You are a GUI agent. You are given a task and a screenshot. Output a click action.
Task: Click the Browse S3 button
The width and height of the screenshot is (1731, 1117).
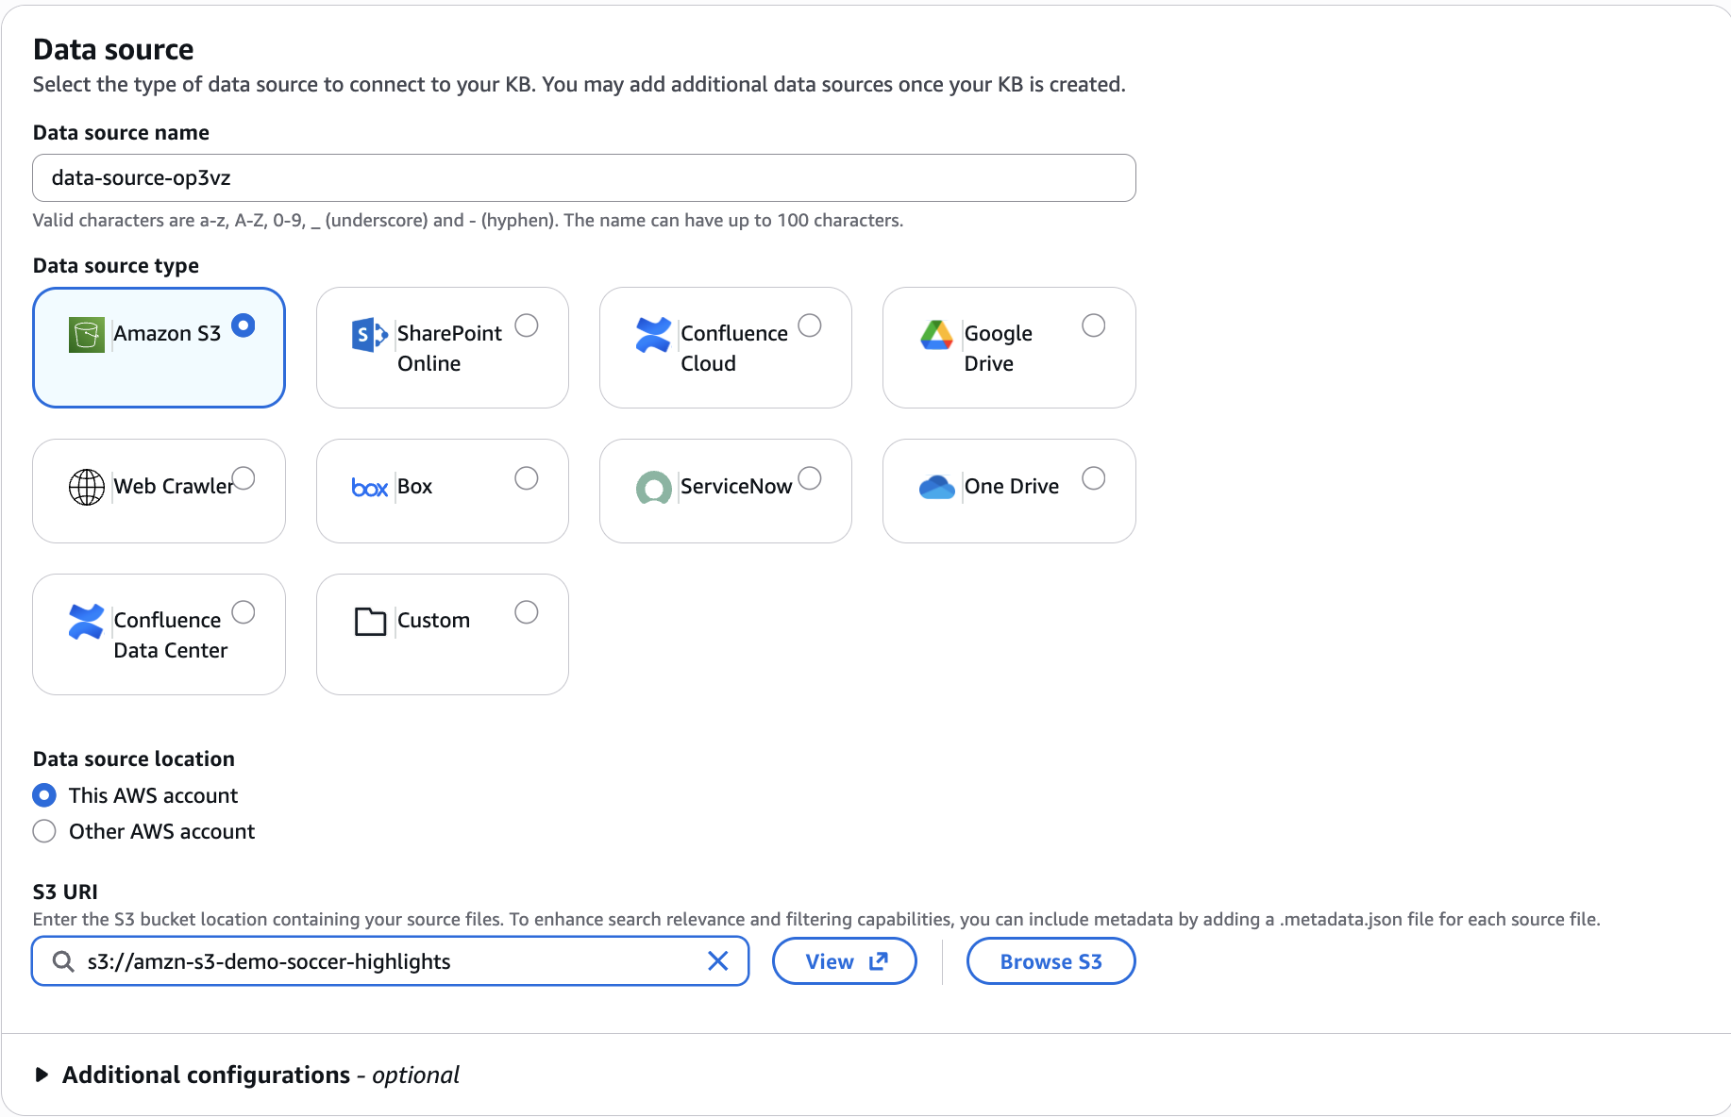pos(1050,961)
